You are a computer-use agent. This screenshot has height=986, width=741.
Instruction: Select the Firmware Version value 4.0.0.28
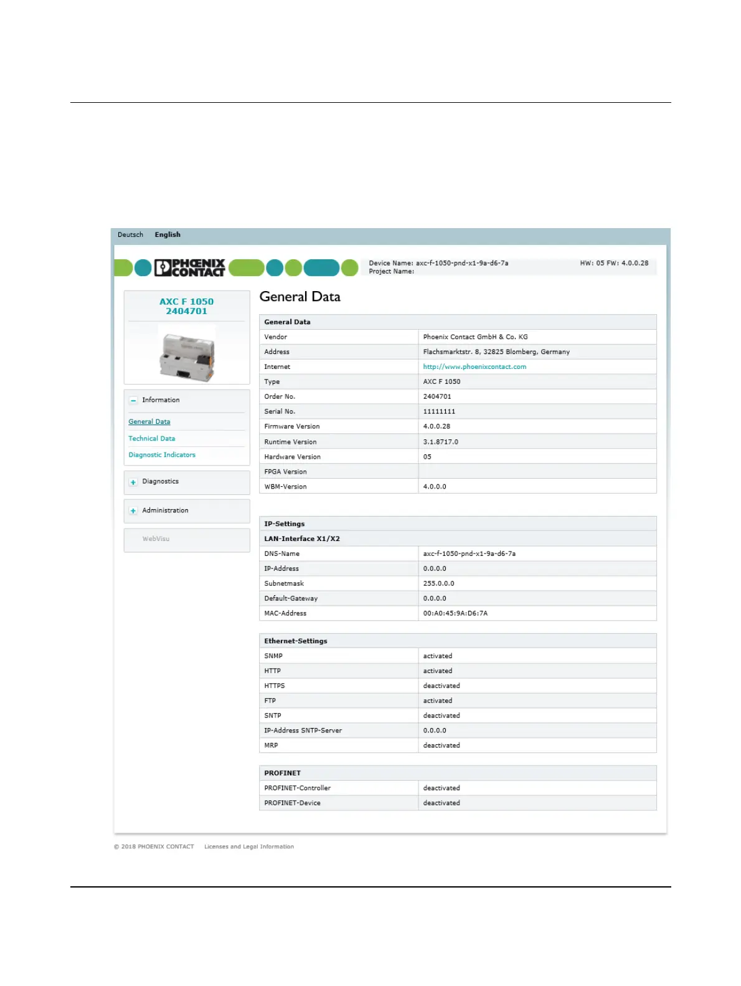(437, 427)
